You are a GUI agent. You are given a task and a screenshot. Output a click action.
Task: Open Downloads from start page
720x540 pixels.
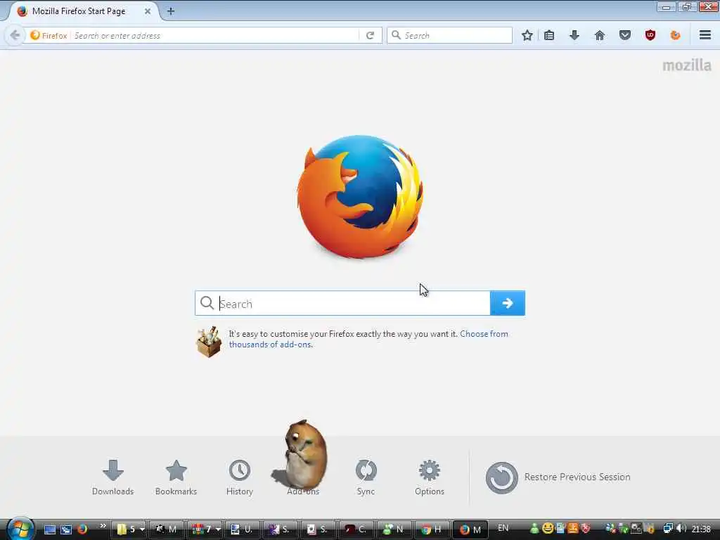click(112, 477)
